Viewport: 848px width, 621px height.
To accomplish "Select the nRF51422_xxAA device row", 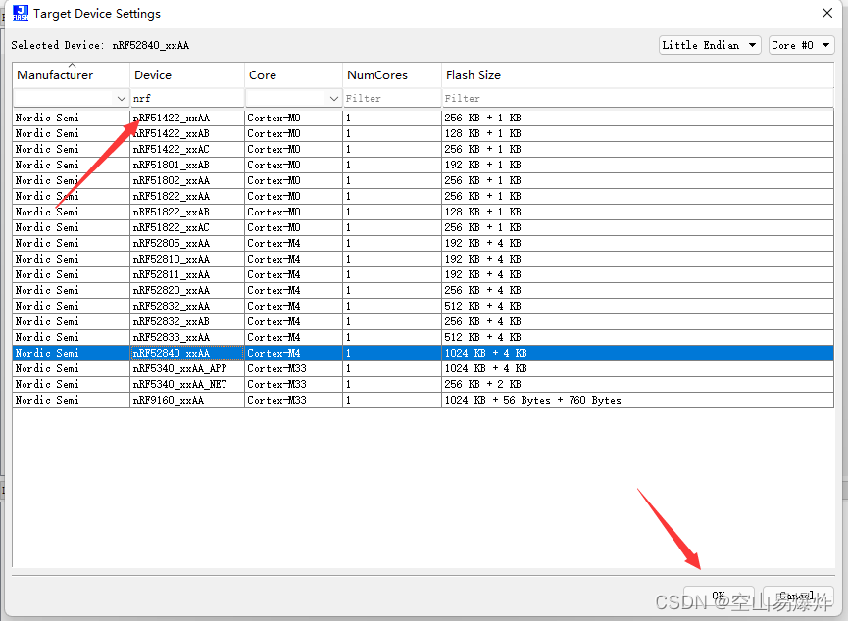I will [x=423, y=118].
